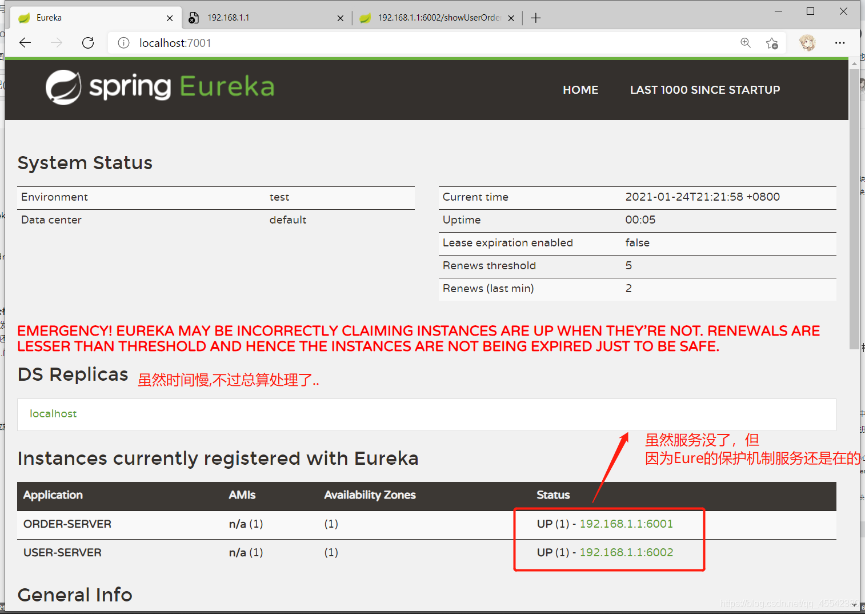The image size is (865, 614).
Task: Click the scrollbar down arrow
Action: (854, 605)
